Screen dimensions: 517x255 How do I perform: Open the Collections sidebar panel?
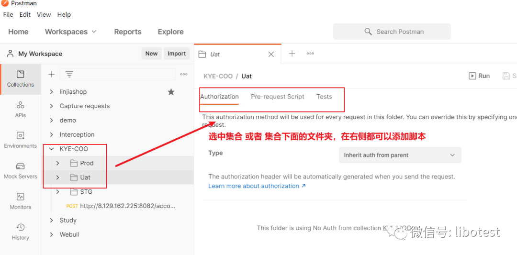pos(21,79)
